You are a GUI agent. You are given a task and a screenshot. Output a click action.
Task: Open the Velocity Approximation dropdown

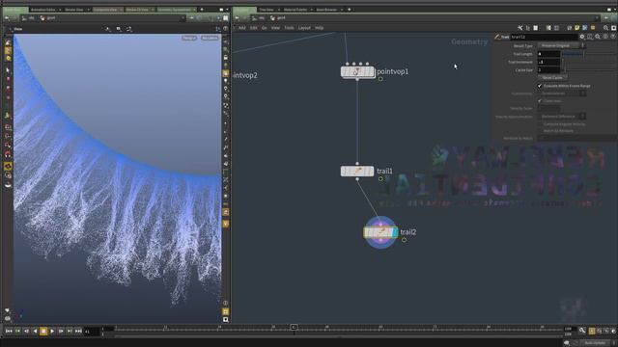coord(561,117)
